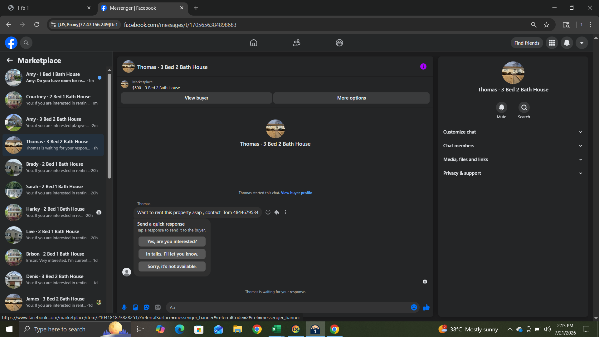Send a thumbs-up like
599x337 pixels.
click(426, 307)
